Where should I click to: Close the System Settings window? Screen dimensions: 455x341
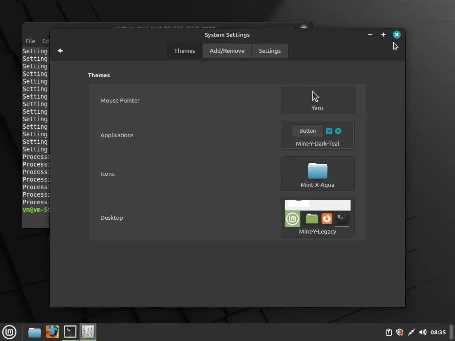[397, 35]
